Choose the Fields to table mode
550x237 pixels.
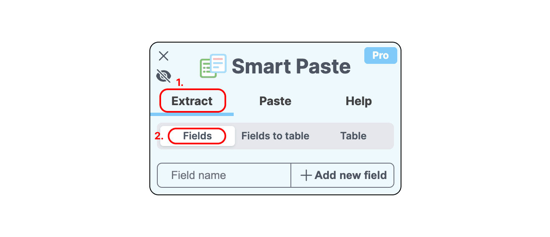[x=275, y=136]
